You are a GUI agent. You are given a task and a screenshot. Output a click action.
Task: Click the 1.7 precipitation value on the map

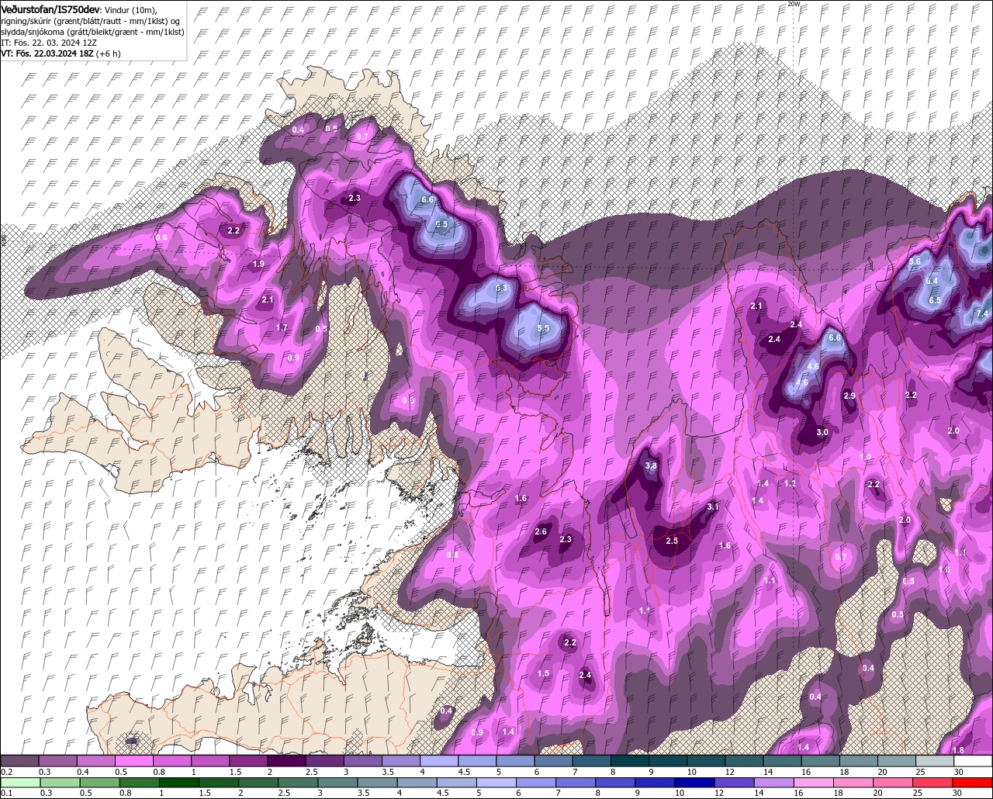pos(282,328)
